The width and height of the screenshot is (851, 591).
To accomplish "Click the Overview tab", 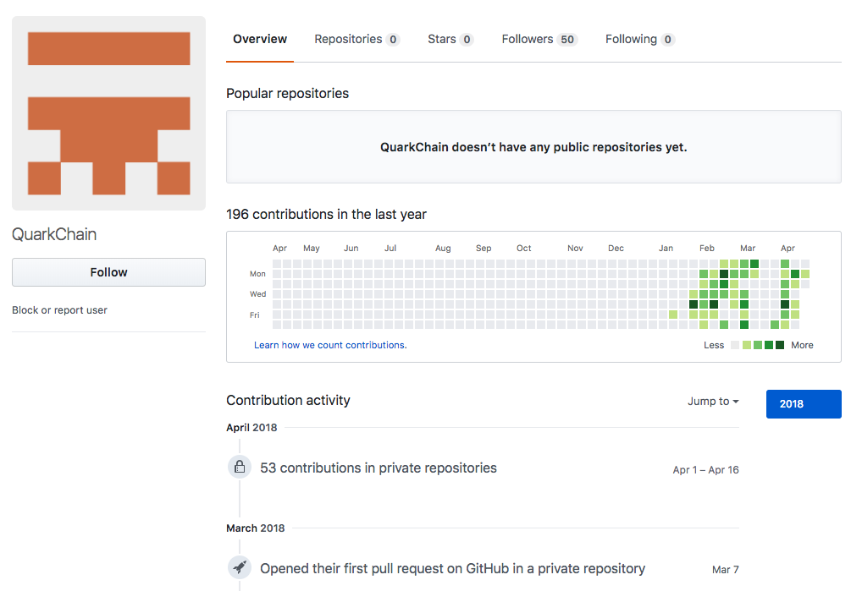I will coord(259,39).
